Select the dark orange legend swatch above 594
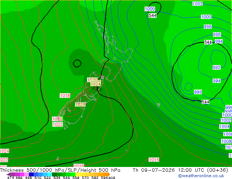Viewport: 232px width, 179px height. pyautogui.click(x=106, y=174)
